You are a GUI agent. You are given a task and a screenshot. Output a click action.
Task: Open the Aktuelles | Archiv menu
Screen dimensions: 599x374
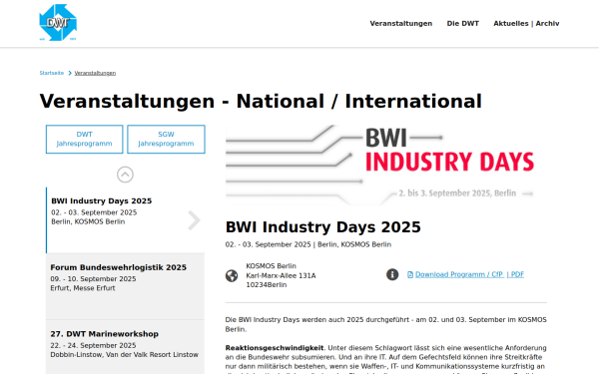coord(526,23)
